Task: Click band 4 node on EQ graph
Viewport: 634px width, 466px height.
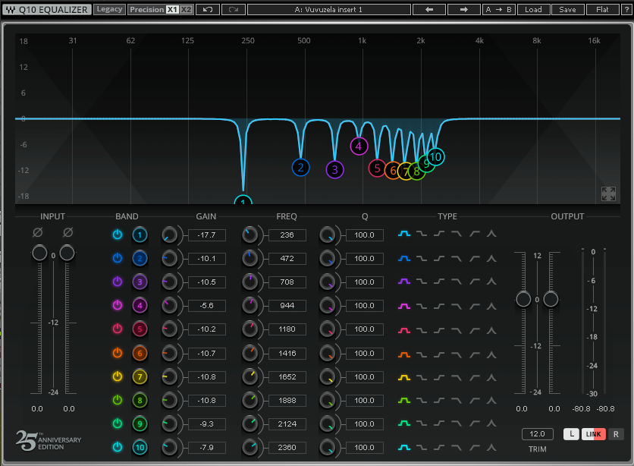Action: pos(359,146)
